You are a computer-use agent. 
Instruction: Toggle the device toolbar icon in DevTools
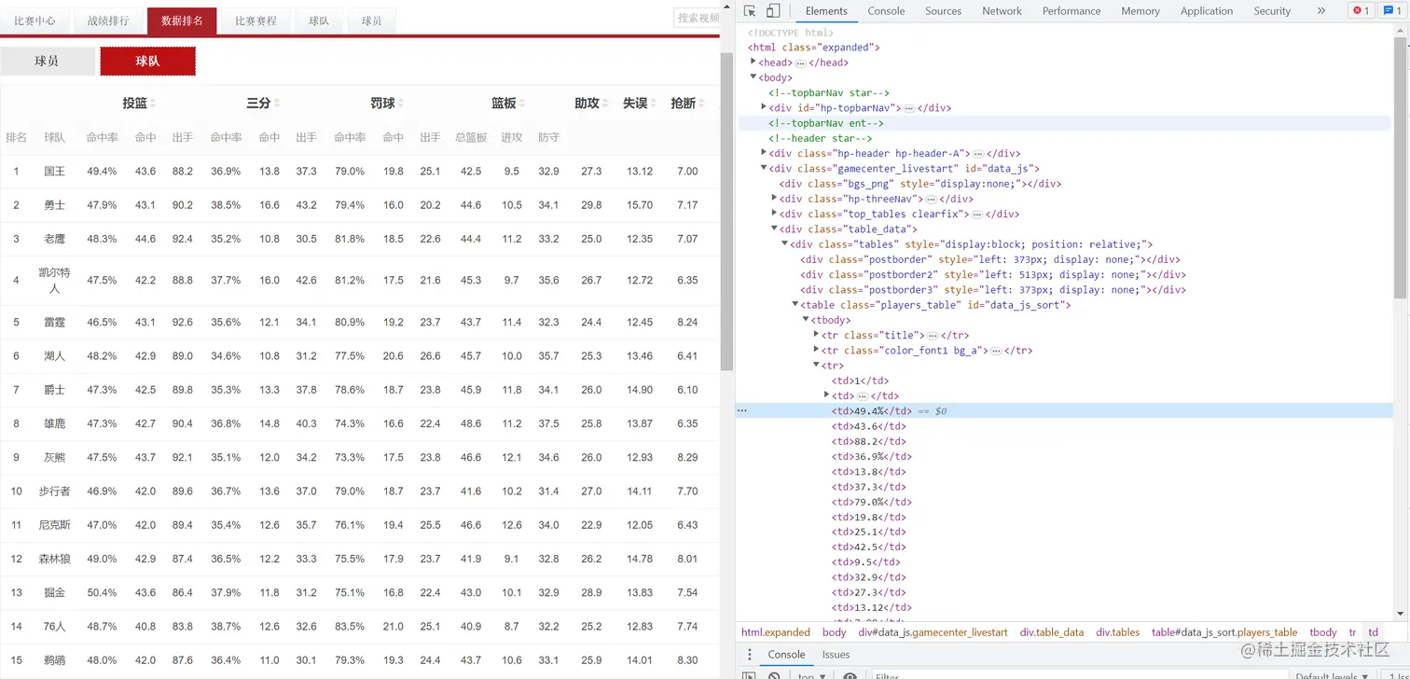click(773, 11)
